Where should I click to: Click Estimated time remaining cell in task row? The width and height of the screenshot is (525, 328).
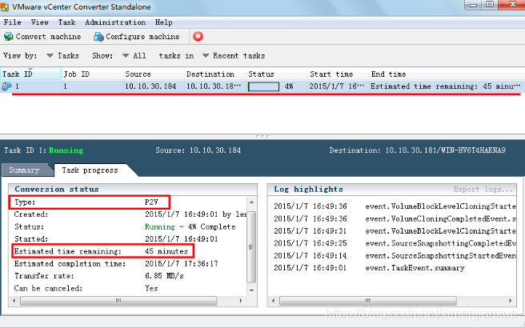click(x=446, y=86)
